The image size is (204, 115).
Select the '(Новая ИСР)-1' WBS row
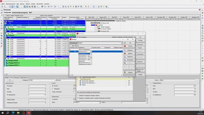pyautogui.click(x=36, y=65)
